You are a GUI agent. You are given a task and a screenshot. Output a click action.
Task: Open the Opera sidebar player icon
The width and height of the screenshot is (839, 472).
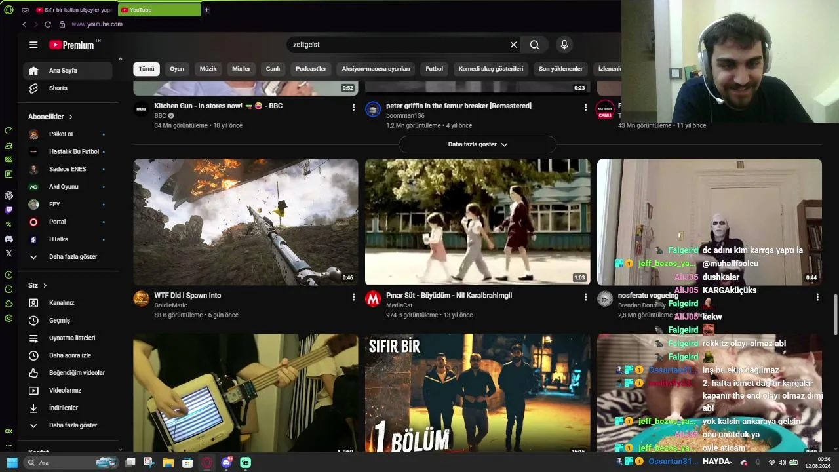(9, 275)
